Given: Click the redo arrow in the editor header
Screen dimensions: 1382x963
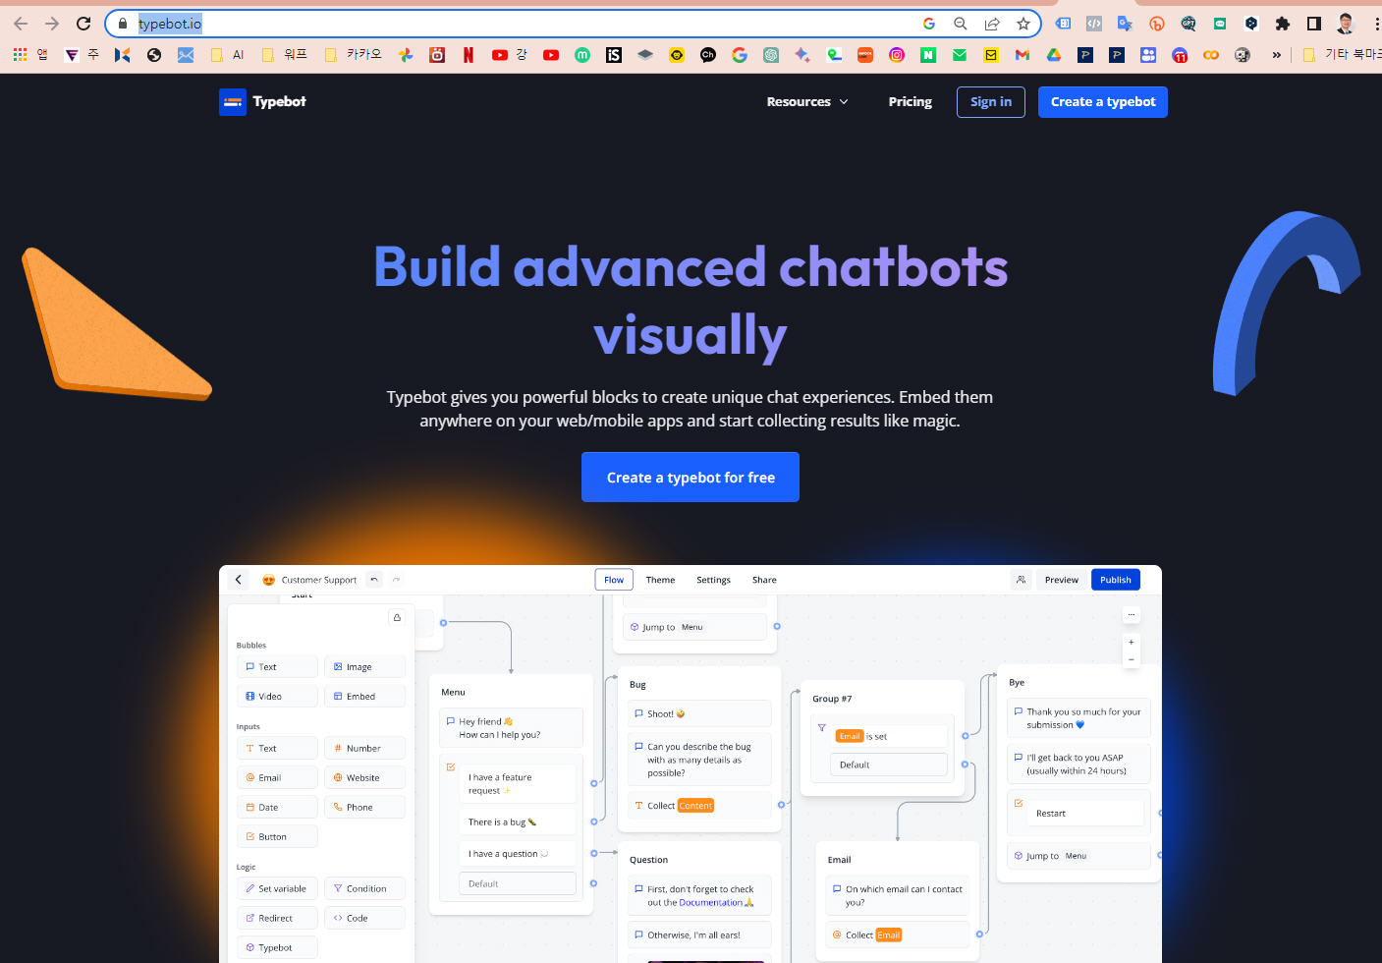Looking at the screenshot, I should click(x=397, y=580).
